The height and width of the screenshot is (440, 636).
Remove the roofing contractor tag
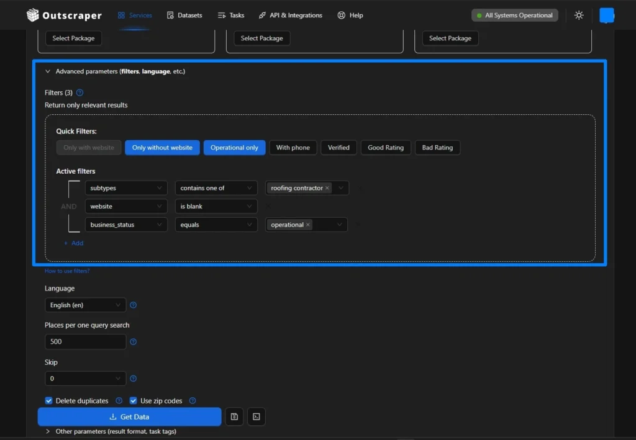click(x=327, y=188)
